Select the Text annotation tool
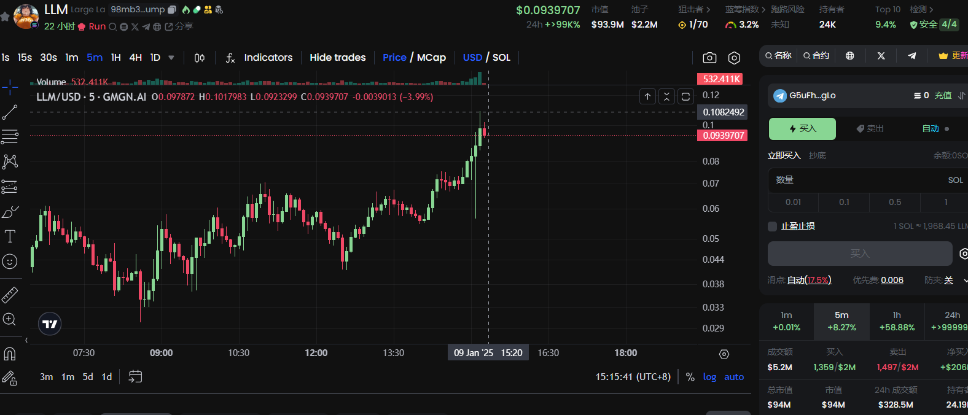Viewport: 968px width, 415px height. [10, 236]
